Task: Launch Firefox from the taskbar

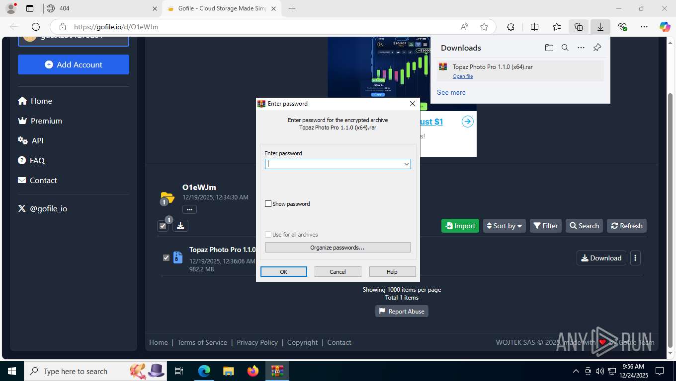Action: [253, 371]
